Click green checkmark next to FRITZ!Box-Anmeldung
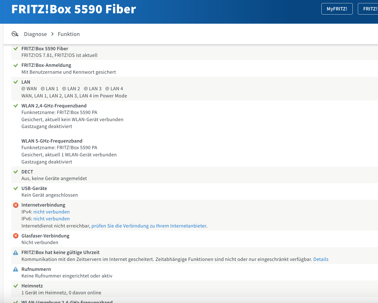Viewport: 378px width, 303px height. coord(16,65)
